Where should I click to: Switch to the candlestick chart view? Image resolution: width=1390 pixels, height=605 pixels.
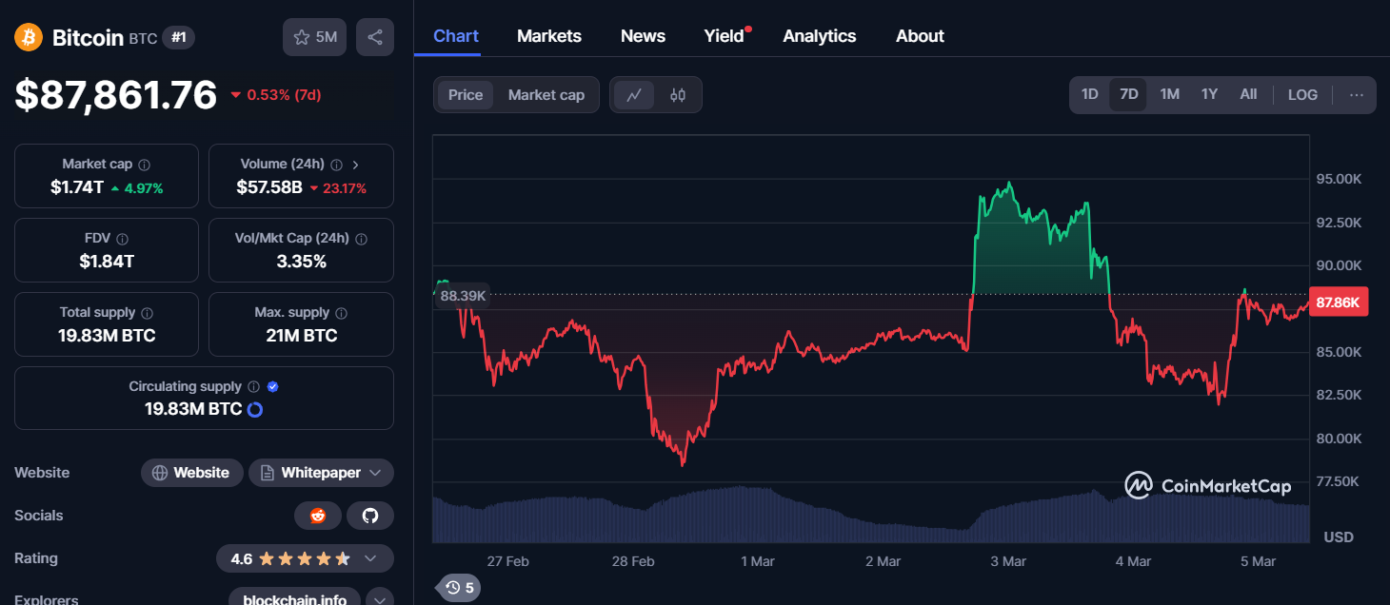pos(677,95)
